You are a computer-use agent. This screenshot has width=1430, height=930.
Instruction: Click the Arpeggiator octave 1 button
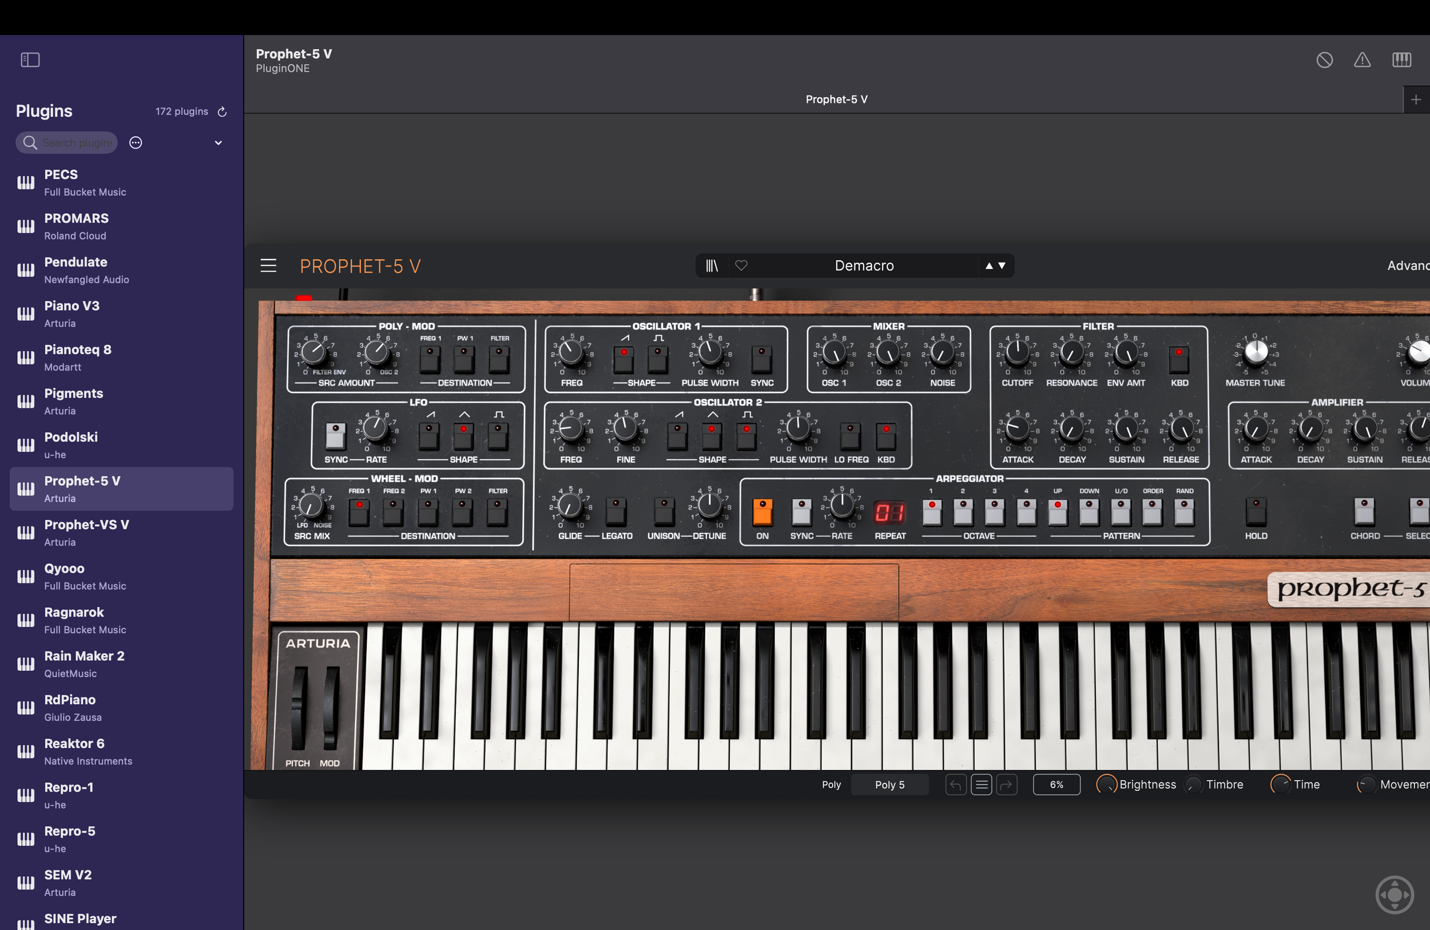pyautogui.click(x=931, y=512)
